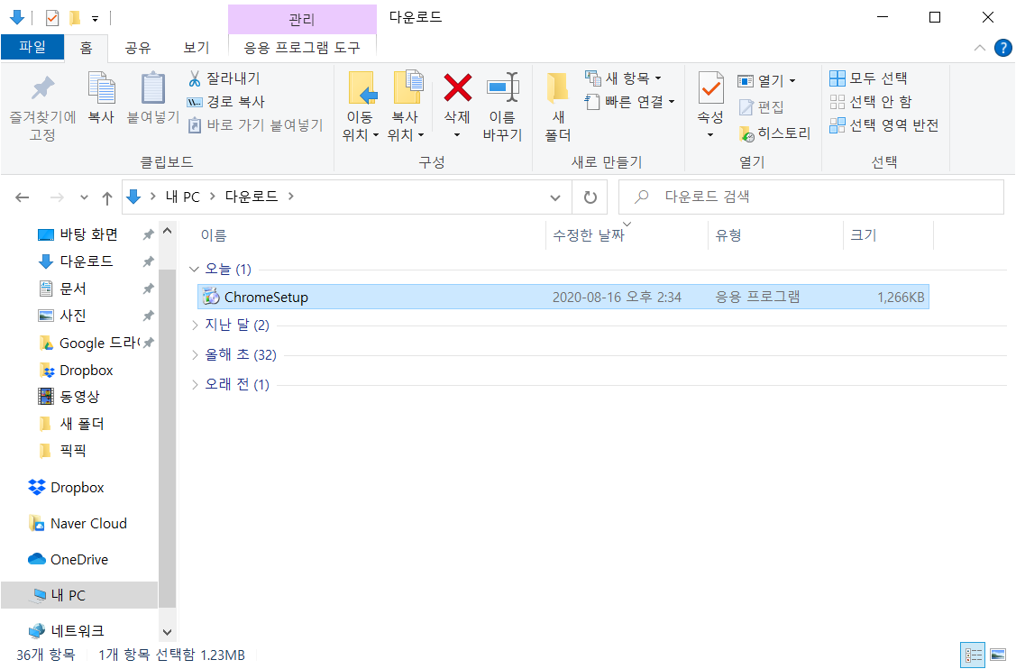Click the Refresh button beside address bar
This screenshot has height=669, width=1016.
[x=590, y=197]
